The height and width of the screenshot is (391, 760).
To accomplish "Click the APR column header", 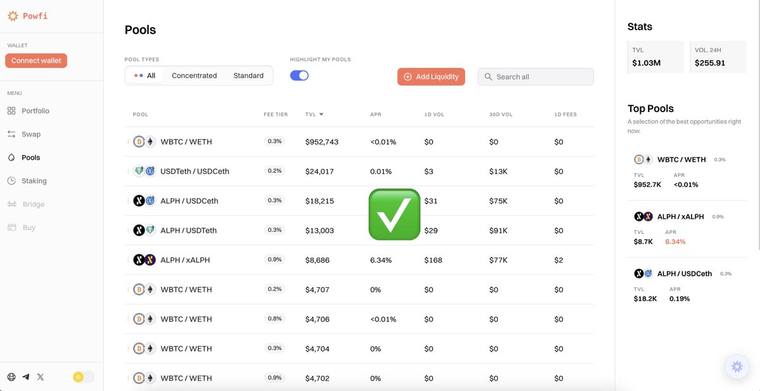I will (x=376, y=115).
